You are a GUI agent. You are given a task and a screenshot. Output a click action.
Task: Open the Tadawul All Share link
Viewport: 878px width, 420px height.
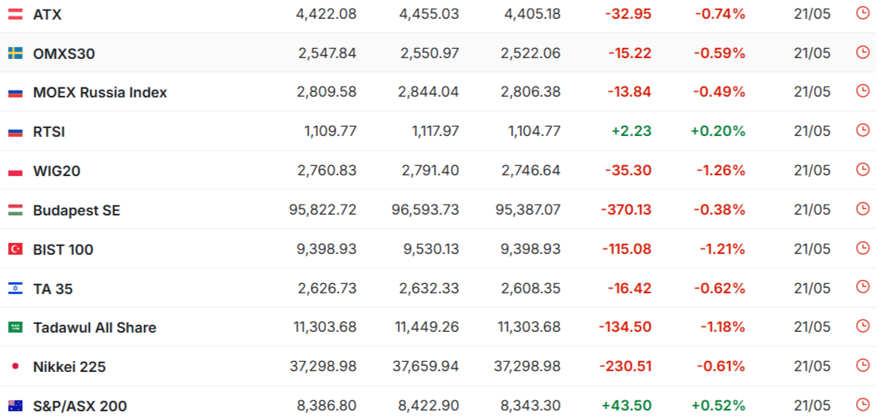pyautogui.click(x=94, y=328)
